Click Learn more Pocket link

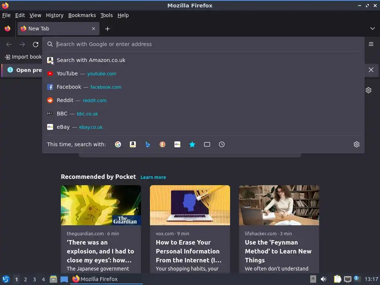pyautogui.click(x=153, y=177)
